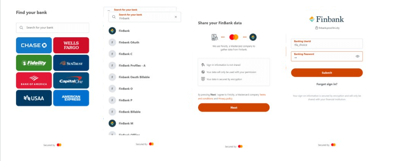Viewport: 395px width, 161px height.
Task: Select Finbank OAuth from the results
Action: coord(129,43)
